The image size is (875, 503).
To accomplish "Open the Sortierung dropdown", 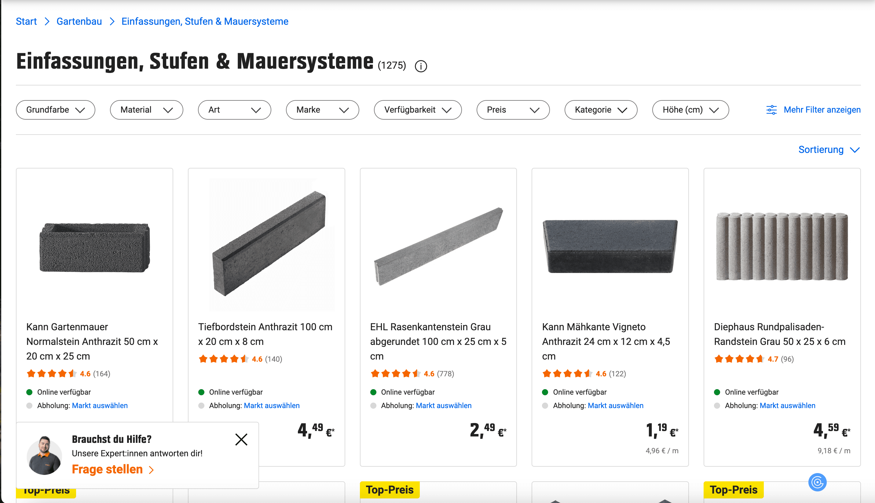I will point(828,150).
